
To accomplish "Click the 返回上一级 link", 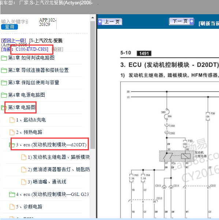I will click(x=14, y=41).
